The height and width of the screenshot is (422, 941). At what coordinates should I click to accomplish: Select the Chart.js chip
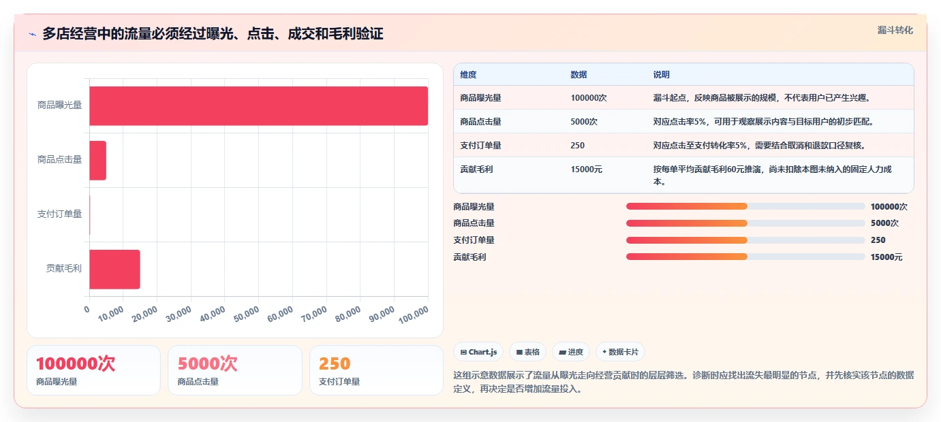point(478,352)
